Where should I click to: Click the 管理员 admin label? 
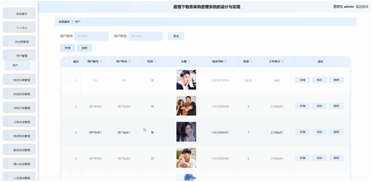click(344, 6)
